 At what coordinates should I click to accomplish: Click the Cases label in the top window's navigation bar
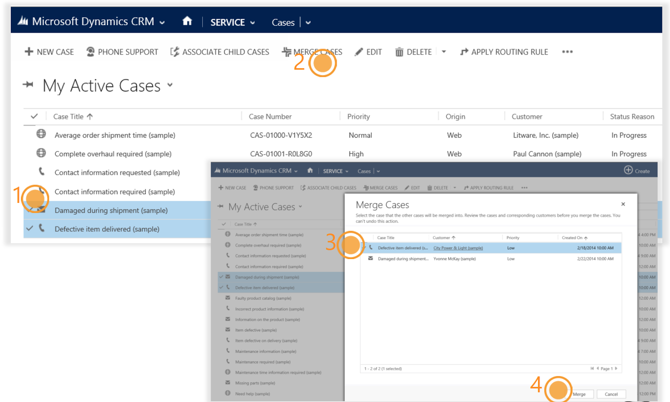(x=283, y=22)
